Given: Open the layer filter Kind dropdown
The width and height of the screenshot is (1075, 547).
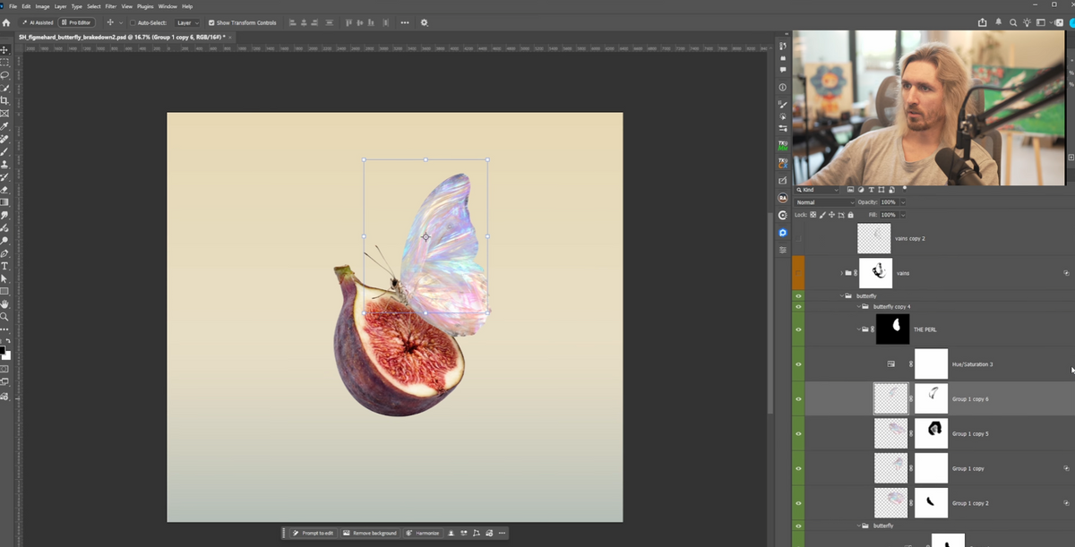Looking at the screenshot, I should (x=819, y=190).
